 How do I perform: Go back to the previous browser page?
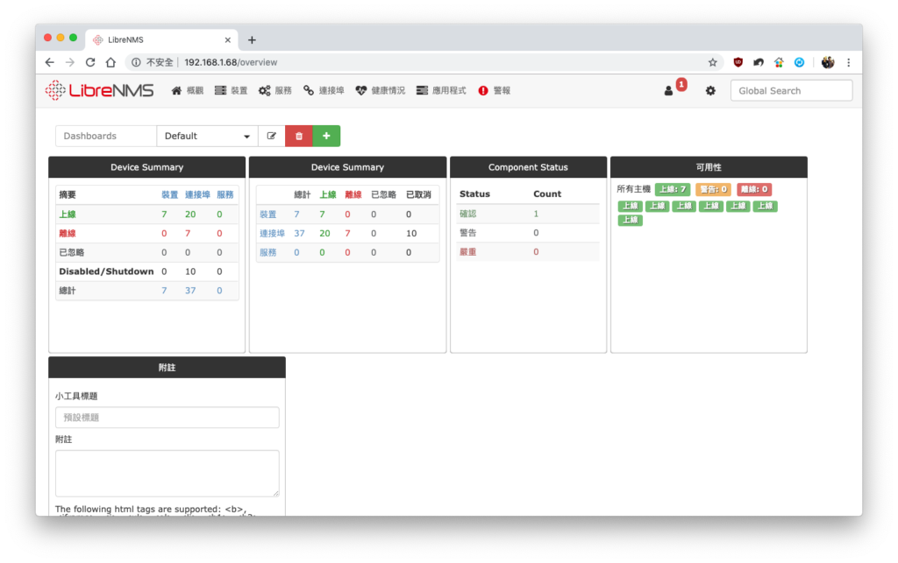coord(50,62)
